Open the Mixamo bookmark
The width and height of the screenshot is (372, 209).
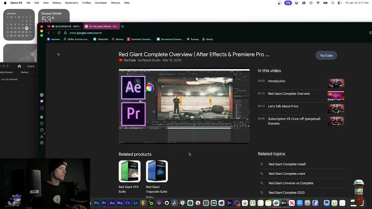[x=118, y=39]
